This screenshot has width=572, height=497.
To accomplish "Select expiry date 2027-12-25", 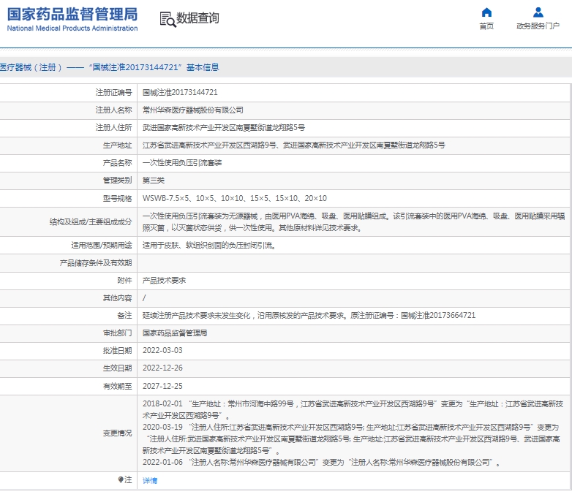I will pyautogui.click(x=162, y=386).
